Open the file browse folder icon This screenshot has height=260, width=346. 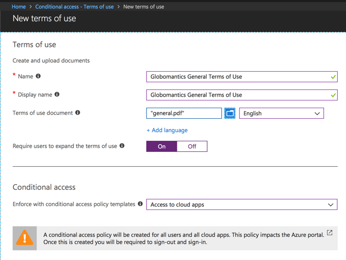230,113
